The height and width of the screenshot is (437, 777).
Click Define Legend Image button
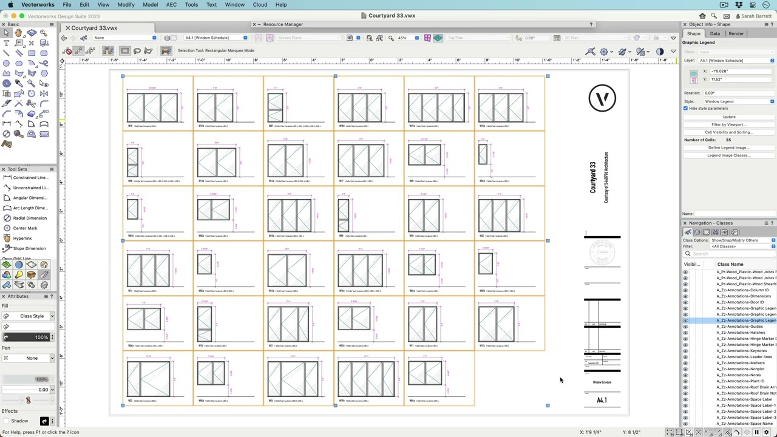[728, 147]
